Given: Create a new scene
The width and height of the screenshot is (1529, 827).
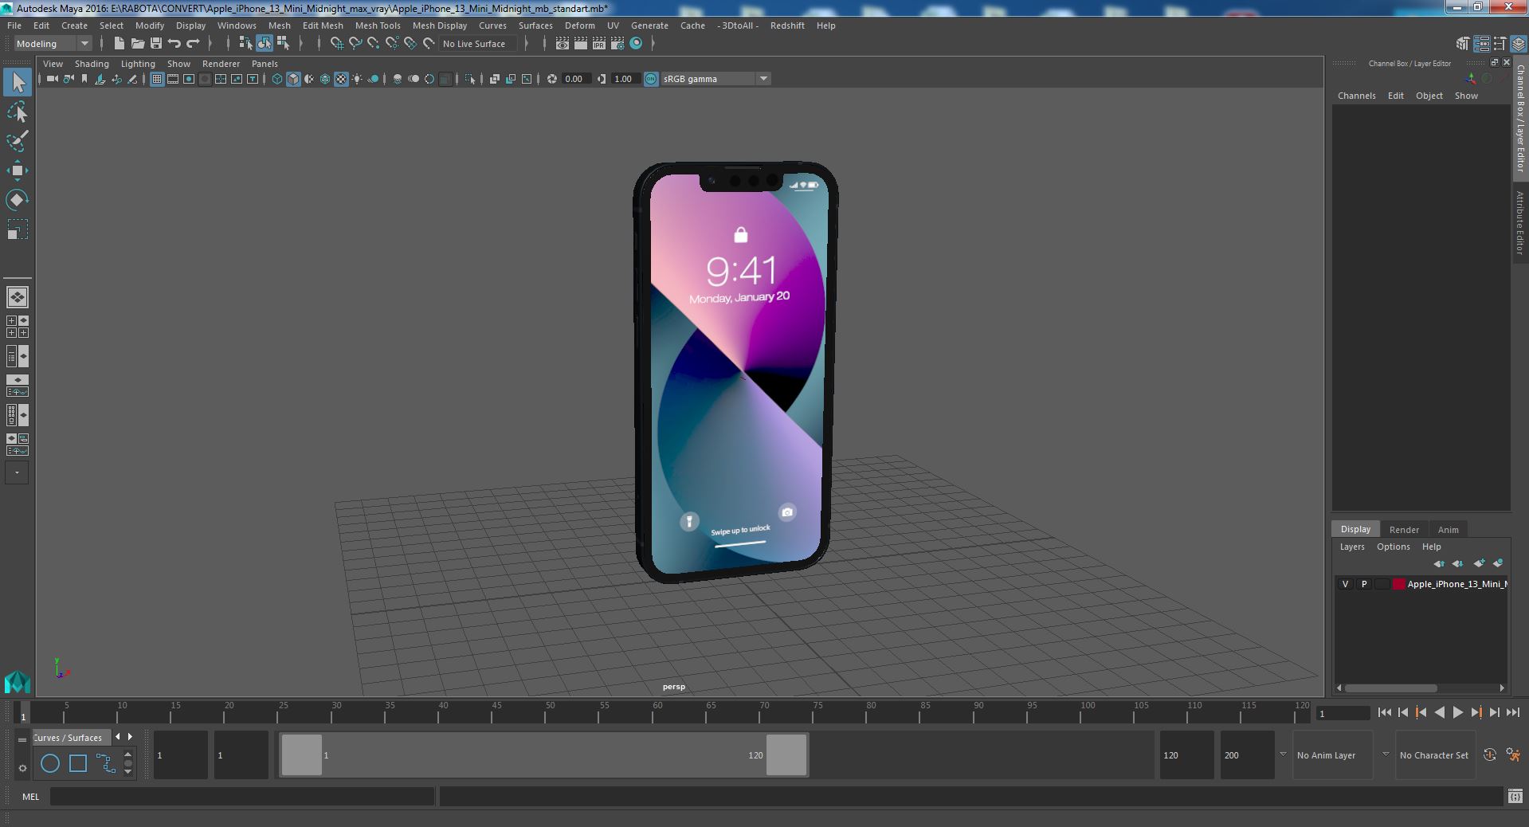Looking at the screenshot, I should [120, 44].
